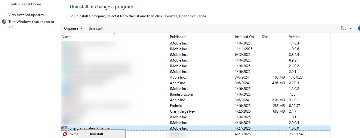This screenshot has width=360, height=138.
Task: Click version 7.36 cell
Action: (292, 94)
